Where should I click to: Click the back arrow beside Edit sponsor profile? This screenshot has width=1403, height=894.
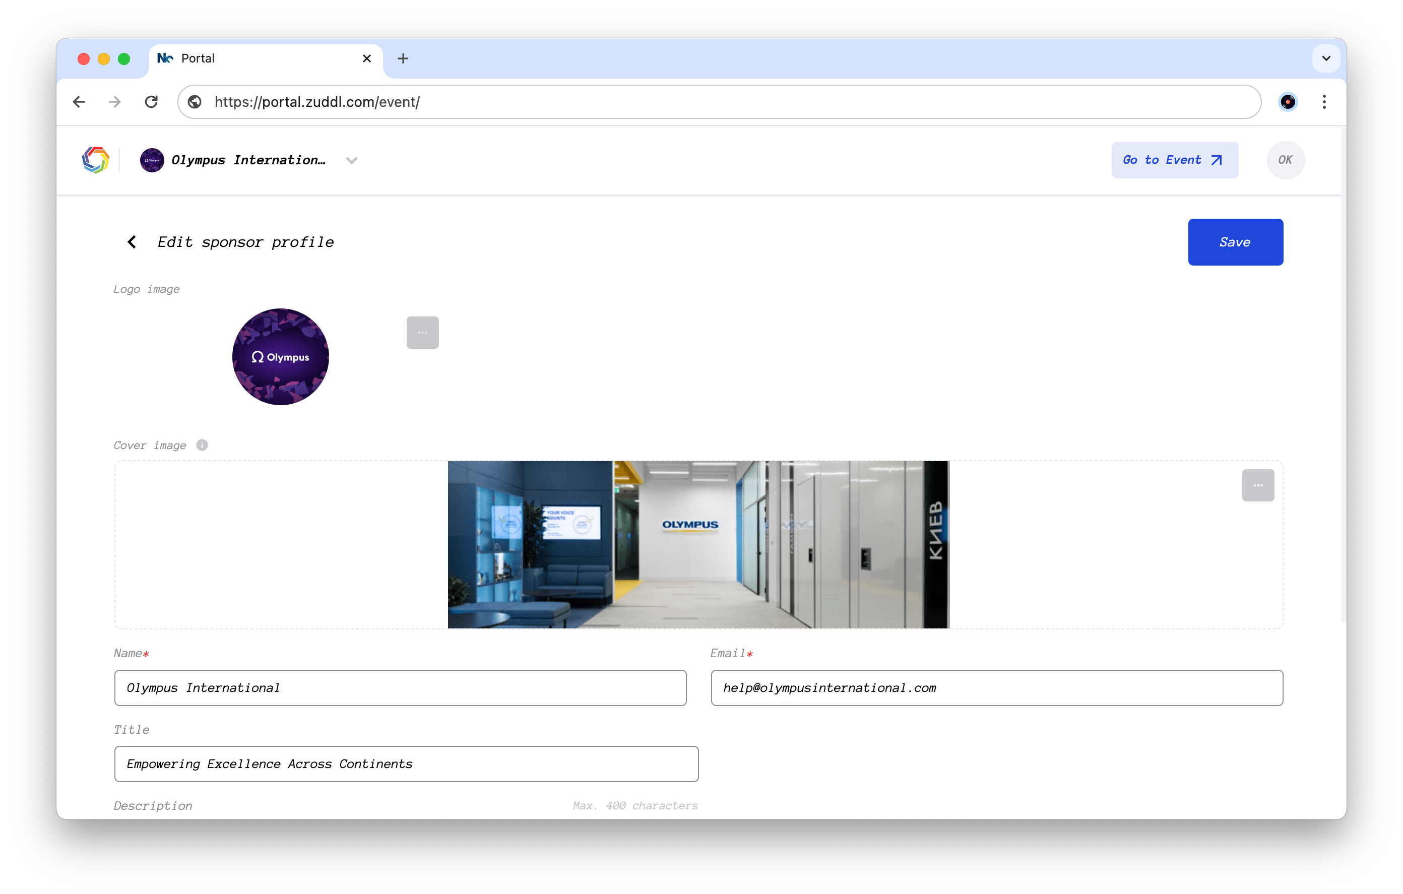pyautogui.click(x=132, y=242)
